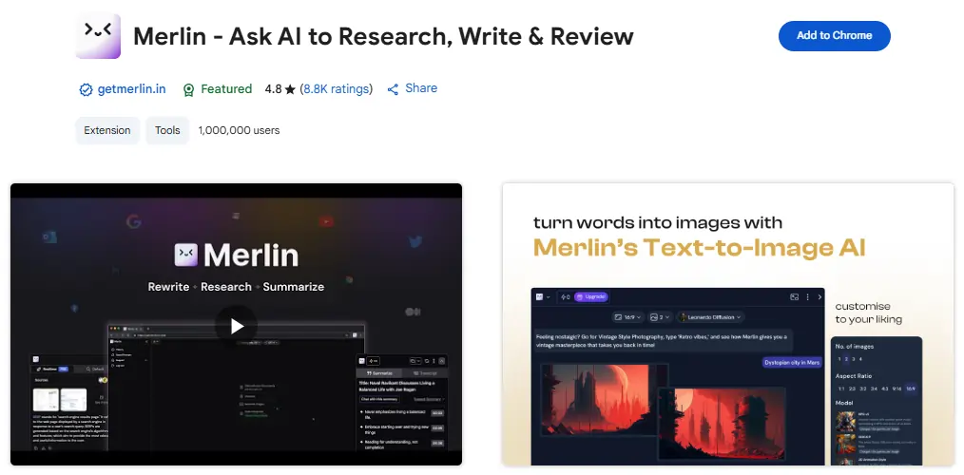Click the Featured award badge icon
Image resolution: width=964 pixels, height=475 pixels.
tap(189, 89)
